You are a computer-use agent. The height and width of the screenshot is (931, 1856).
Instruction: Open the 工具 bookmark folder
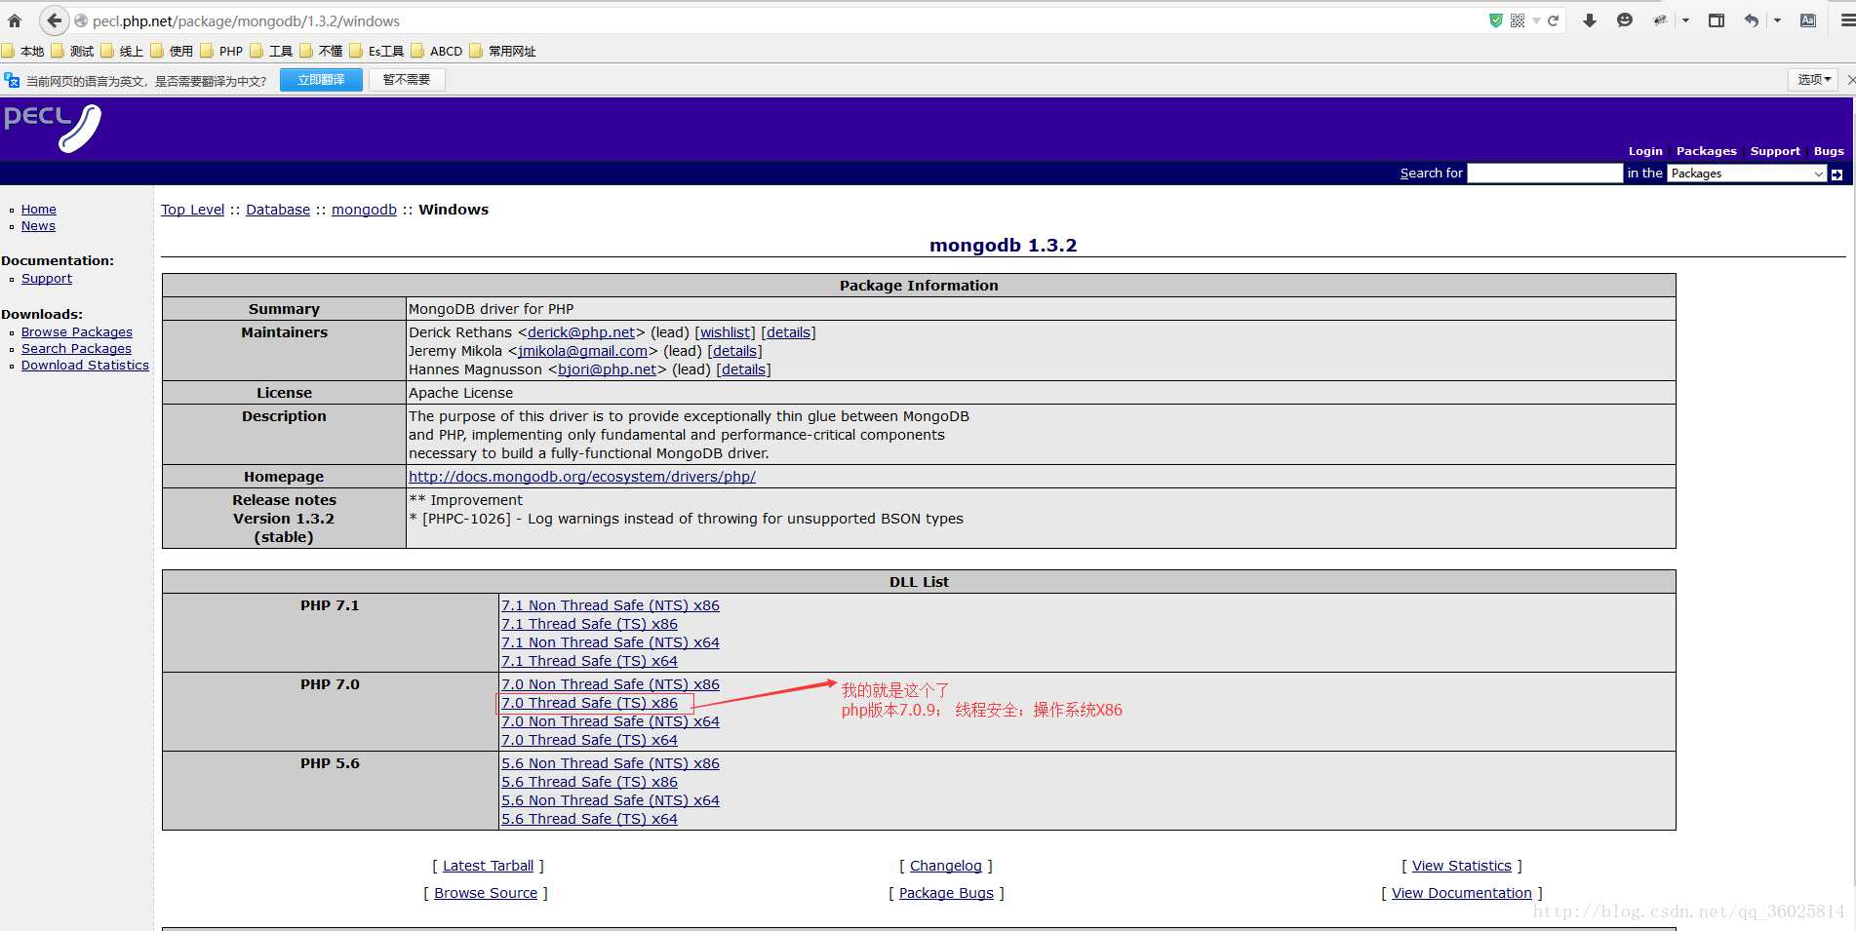(x=271, y=51)
